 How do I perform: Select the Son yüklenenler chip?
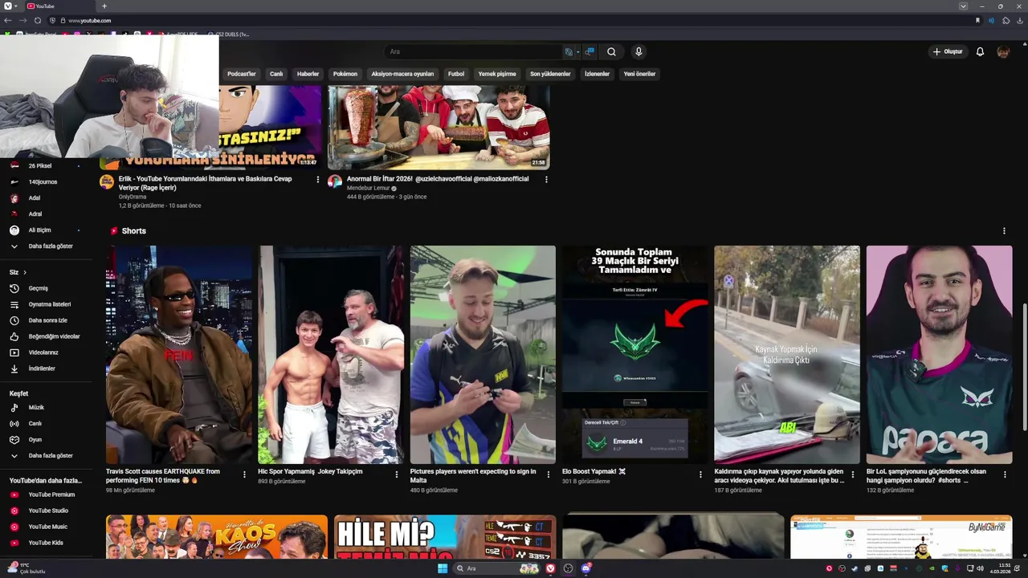click(x=550, y=74)
